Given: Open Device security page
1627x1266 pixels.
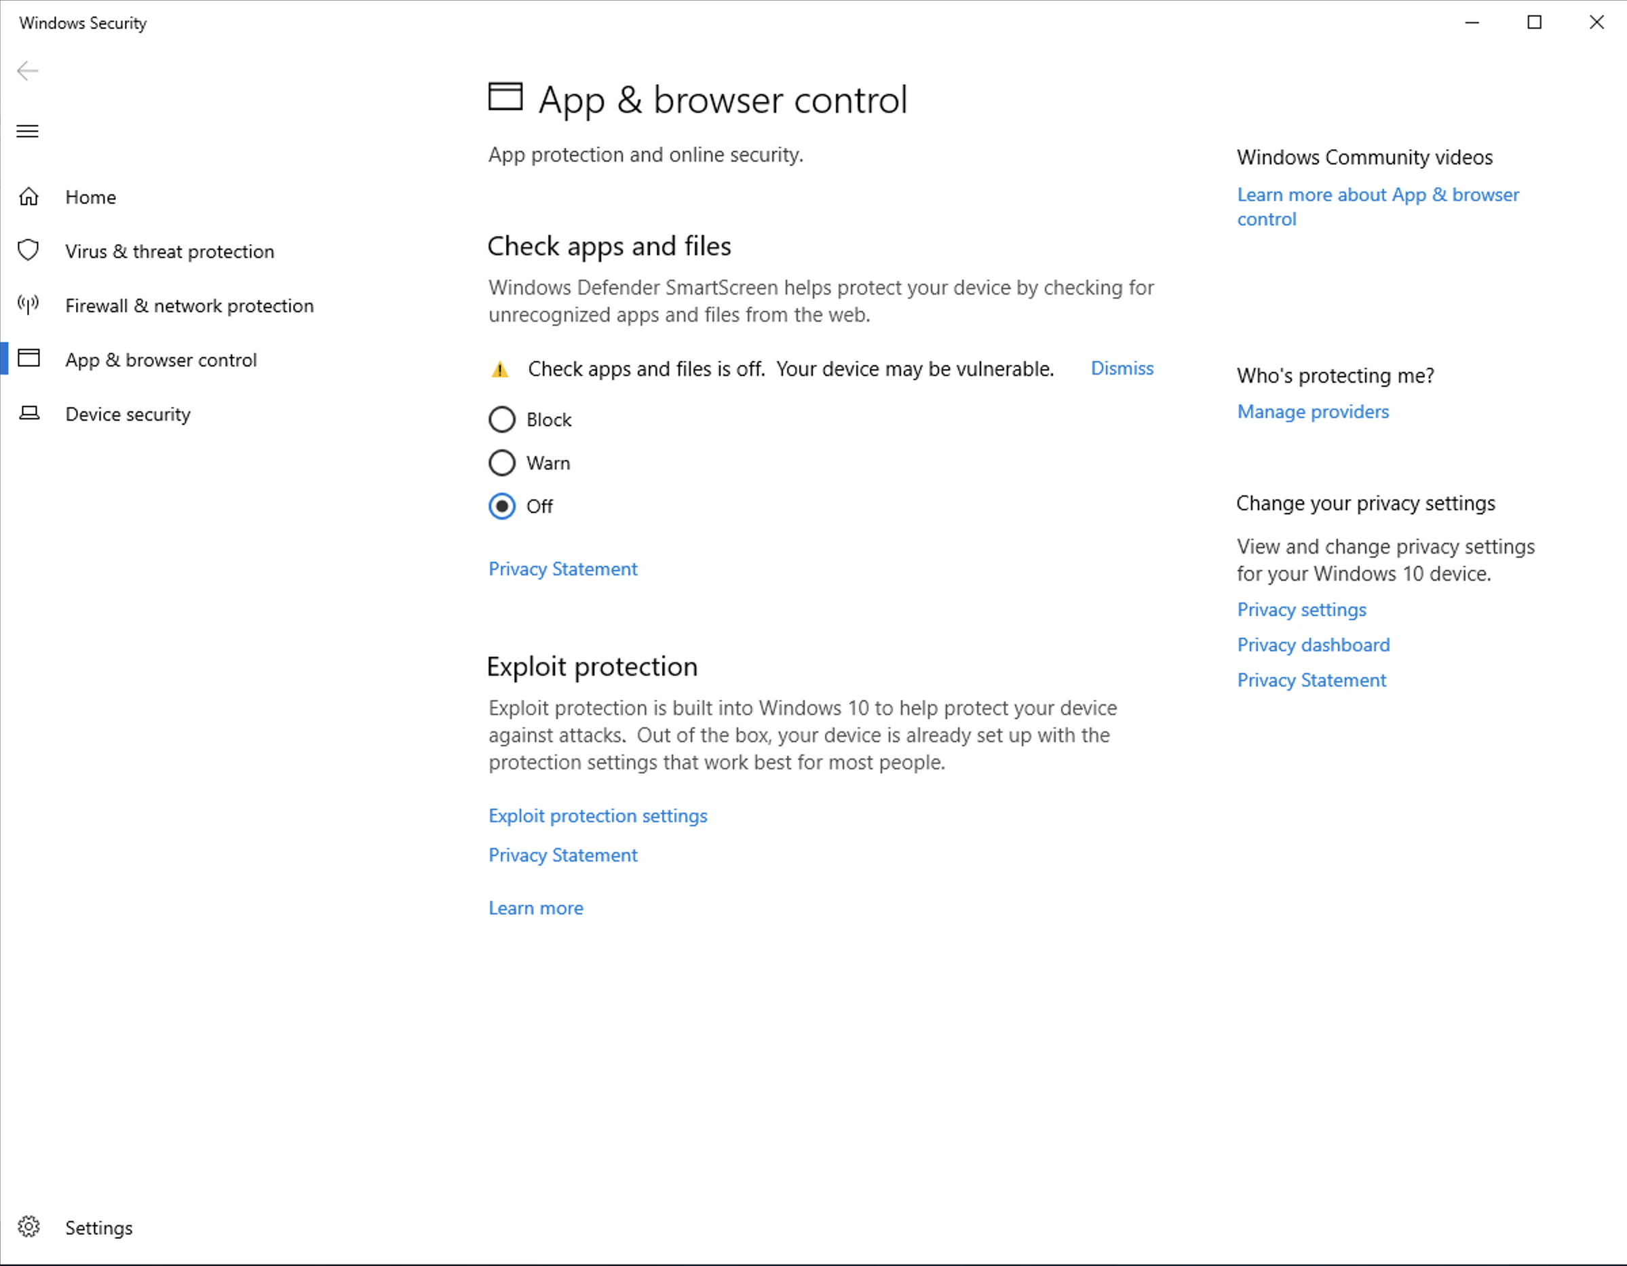Looking at the screenshot, I should 128,415.
